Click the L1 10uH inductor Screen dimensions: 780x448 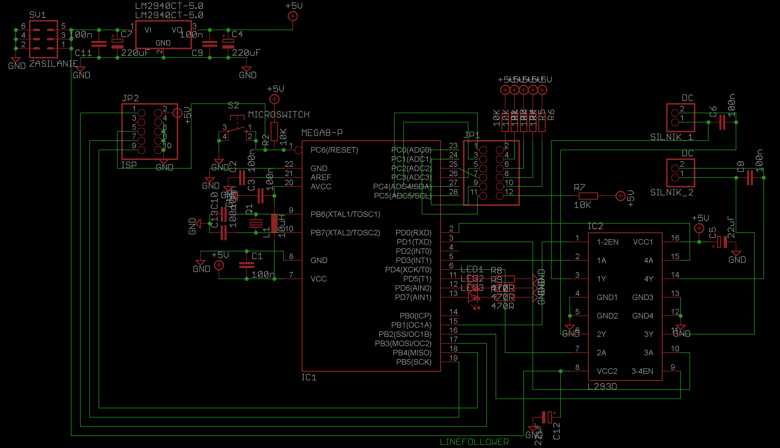pyautogui.click(x=274, y=223)
